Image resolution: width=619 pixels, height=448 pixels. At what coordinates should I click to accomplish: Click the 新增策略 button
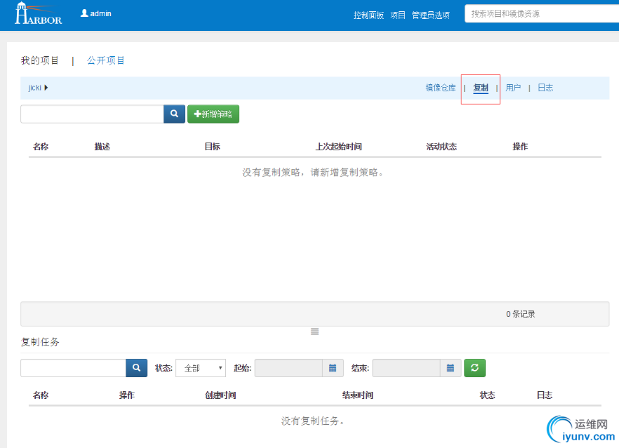point(213,114)
